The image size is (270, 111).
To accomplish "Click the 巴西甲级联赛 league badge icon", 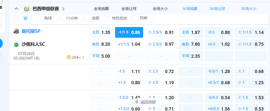I will (x=27, y=8).
